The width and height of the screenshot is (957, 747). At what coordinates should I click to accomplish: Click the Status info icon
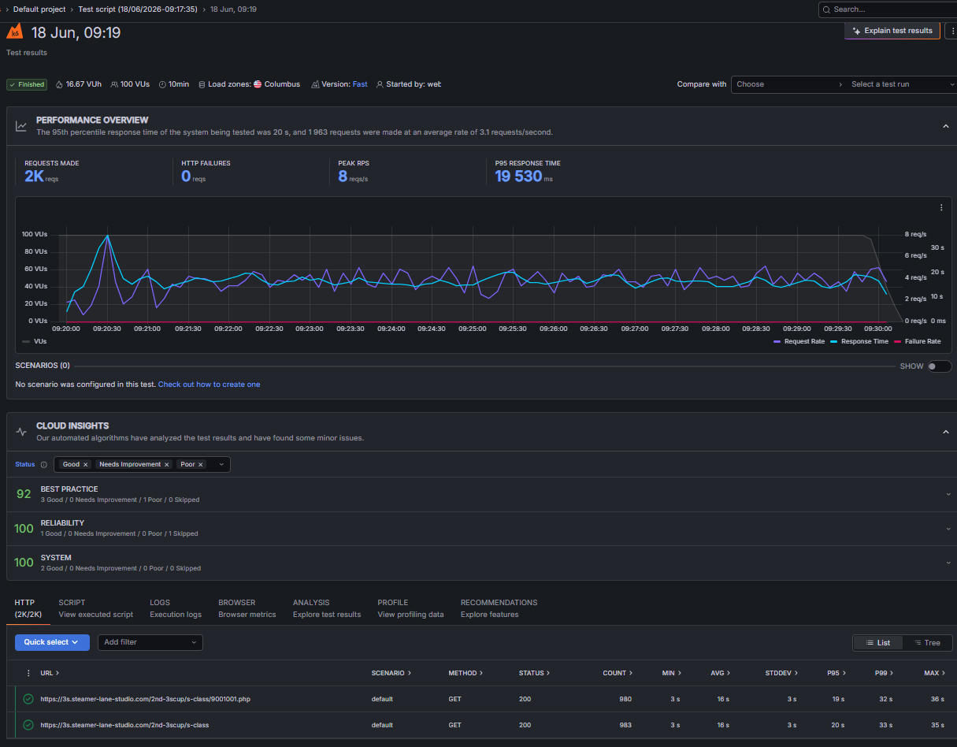click(44, 465)
